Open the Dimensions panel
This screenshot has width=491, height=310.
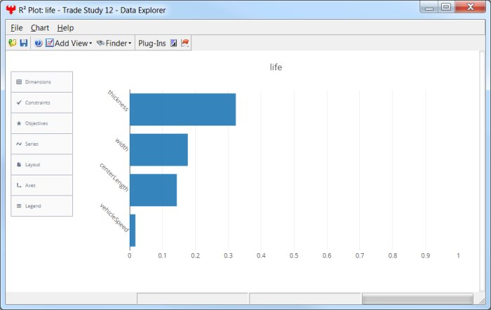point(41,82)
